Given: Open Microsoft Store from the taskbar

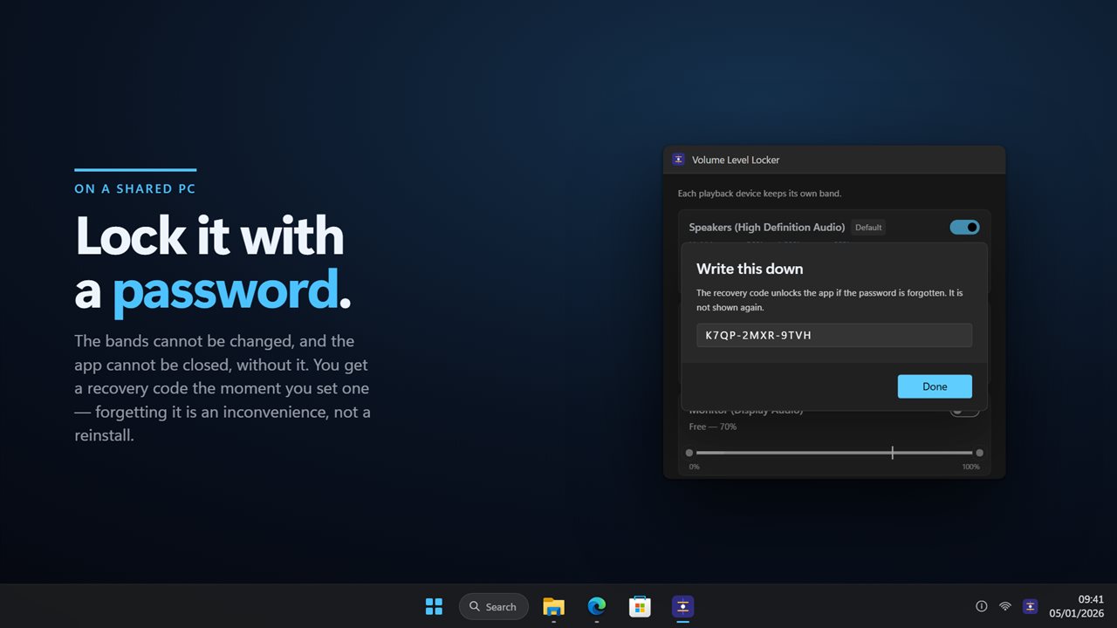Looking at the screenshot, I should 640,606.
